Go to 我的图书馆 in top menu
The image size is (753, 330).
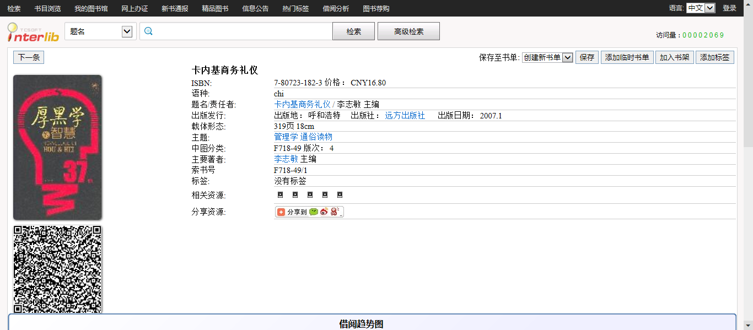click(x=91, y=8)
